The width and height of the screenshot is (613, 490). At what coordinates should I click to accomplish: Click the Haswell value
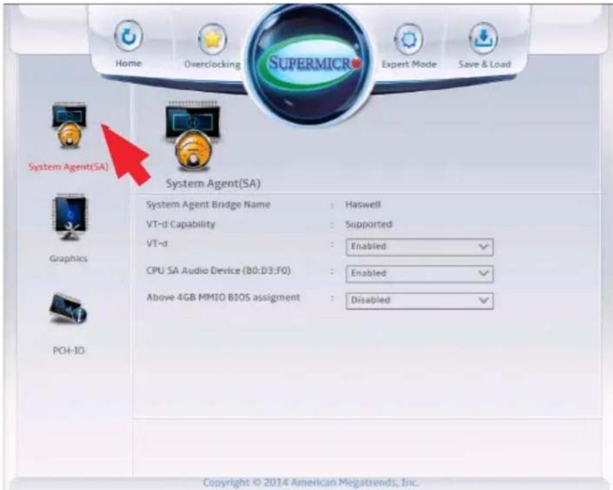(363, 204)
